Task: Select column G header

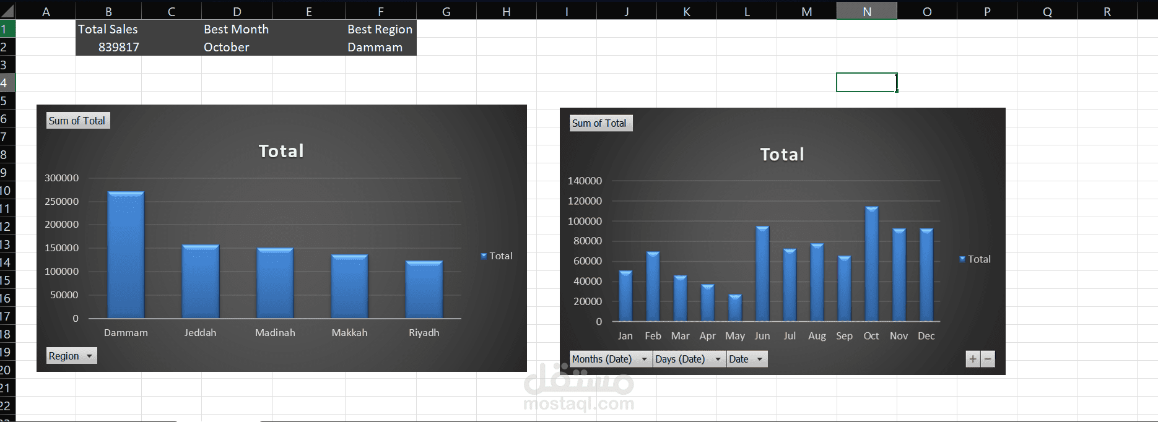Action: click(446, 11)
